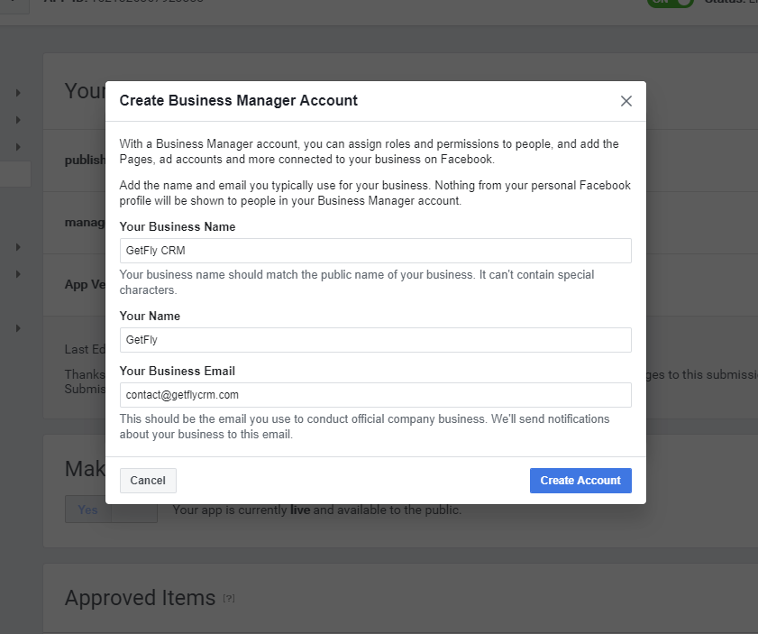Click the 'Your app is currently live' text

point(317,510)
